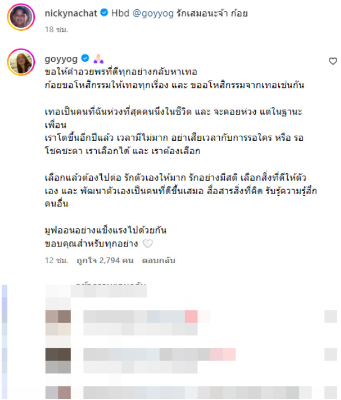Image resolution: width=341 pixels, height=400 pixels.
Task: Open nickynachat's profile picture
Action: (21, 17)
